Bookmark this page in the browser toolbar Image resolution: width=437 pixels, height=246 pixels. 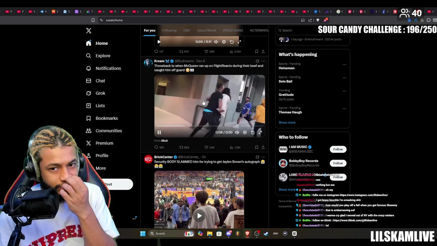pos(93,20)
